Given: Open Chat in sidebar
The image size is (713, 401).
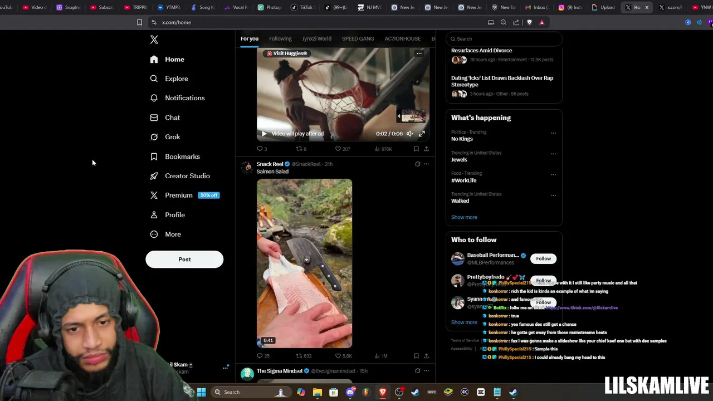Looking at the screenshot, I should [165, 118].
